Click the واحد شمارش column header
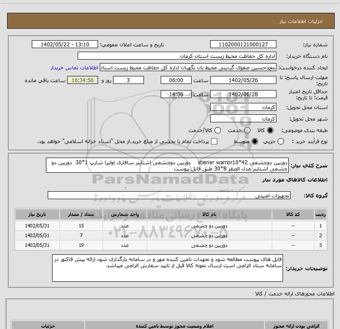The width and height of the screenshot is (340, 329). pos(125,215)
